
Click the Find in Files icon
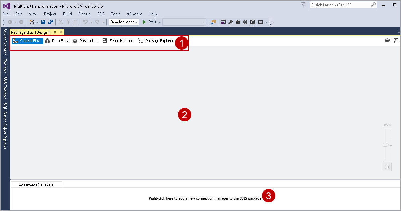213,22
